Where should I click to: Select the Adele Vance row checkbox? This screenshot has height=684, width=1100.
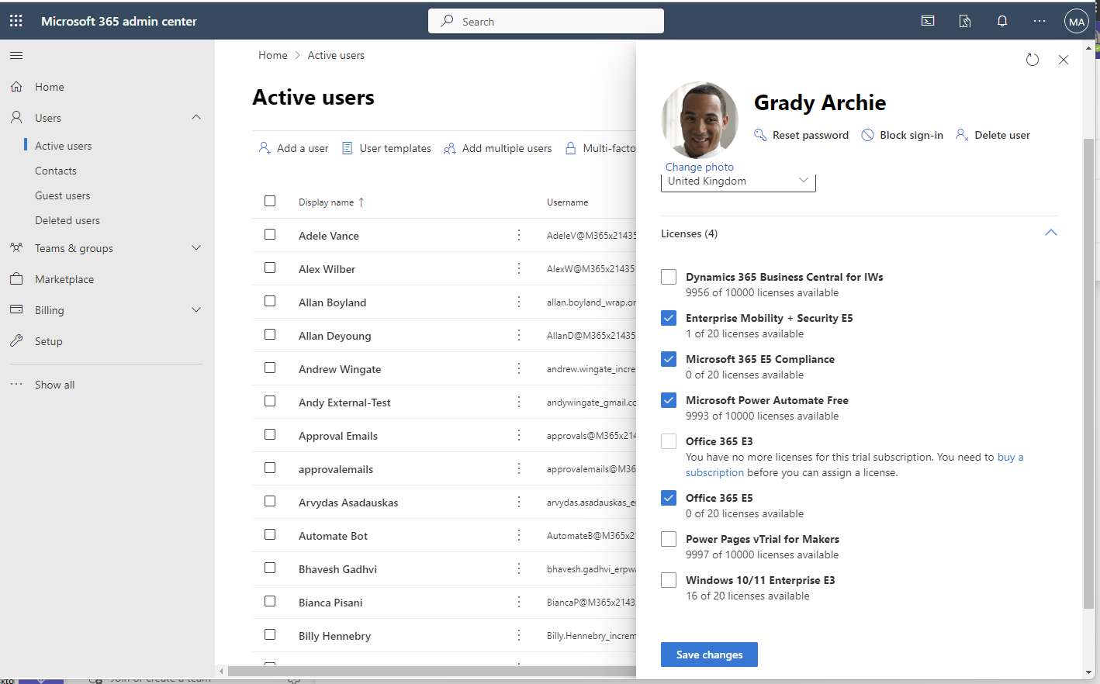pyautogui.click(x=270, y=234)
